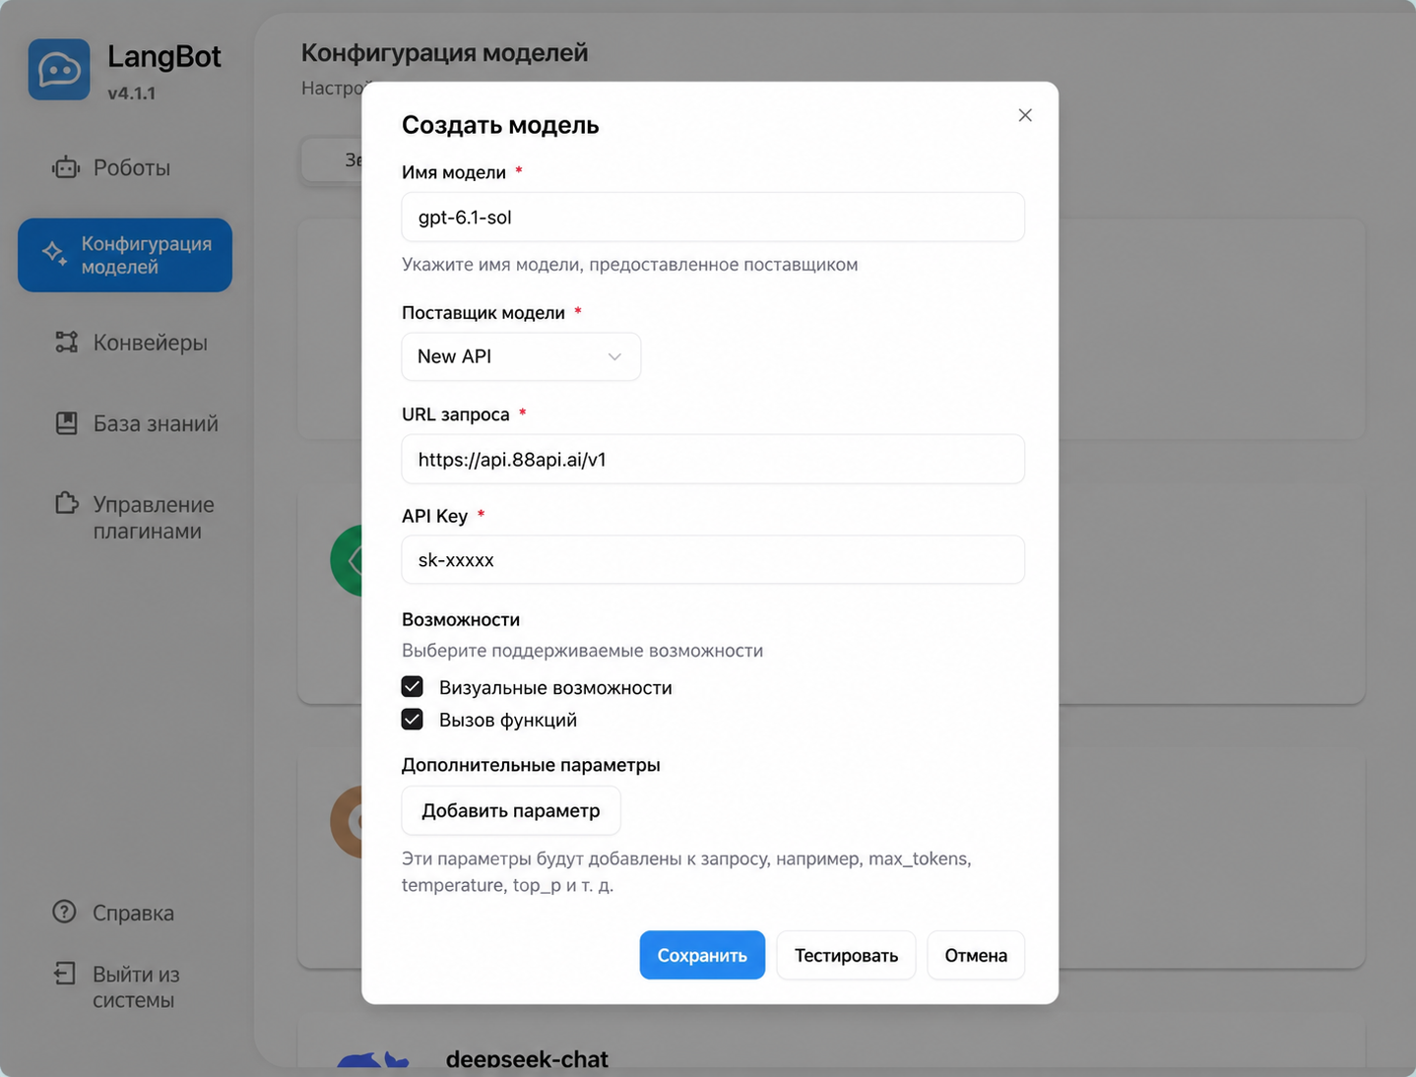Click the Имя модели field with gpt-6.1-sol
This screenshot has width=1416, height=1077.
tap(713, 217)
